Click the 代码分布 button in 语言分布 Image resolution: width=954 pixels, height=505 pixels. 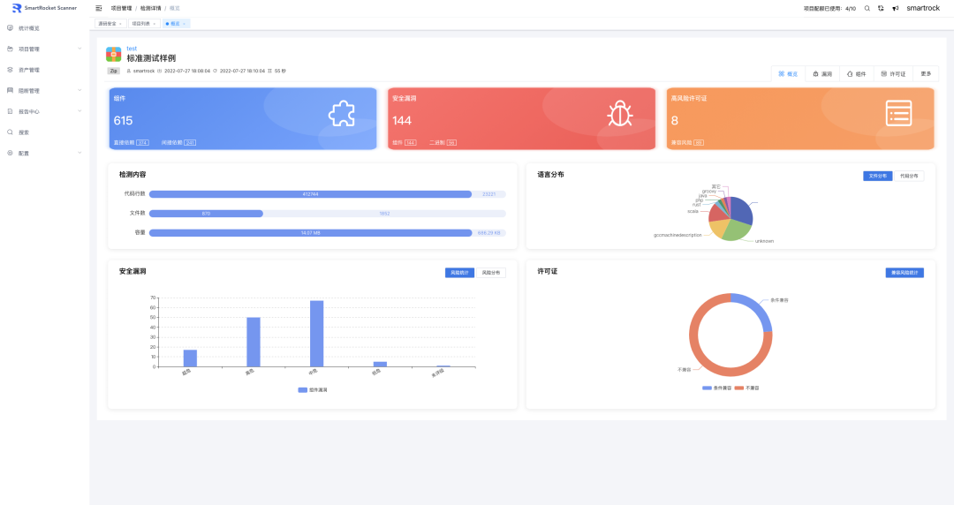[908, 176]
